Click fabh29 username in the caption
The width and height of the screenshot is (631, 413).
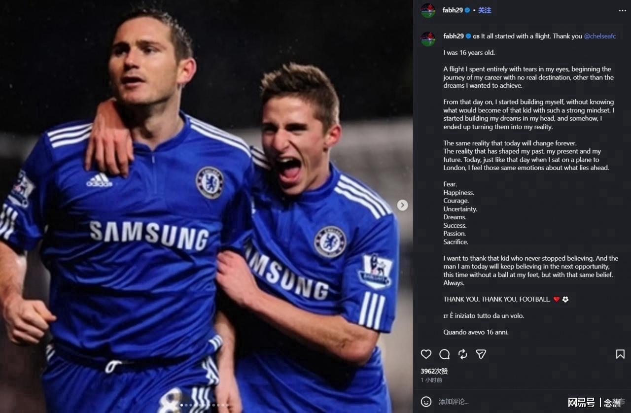point(454,36)
